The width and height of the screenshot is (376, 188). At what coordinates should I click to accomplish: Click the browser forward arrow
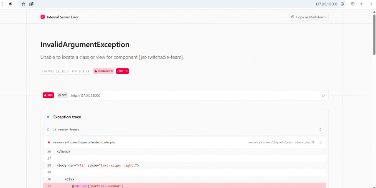[371, 4]
